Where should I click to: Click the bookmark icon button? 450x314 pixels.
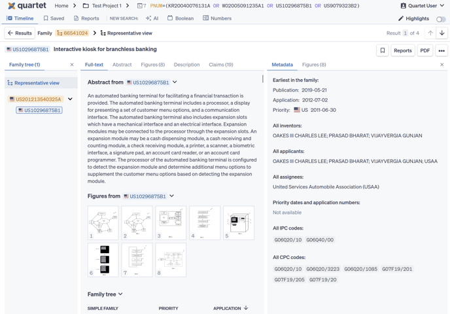383,50
